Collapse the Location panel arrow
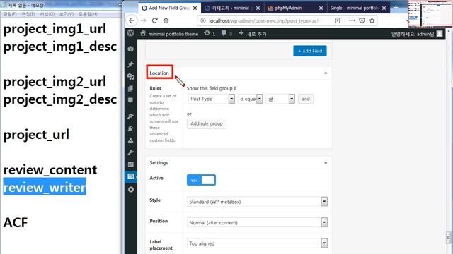Screen dimensions: 453x254 [x=326, y=73]
